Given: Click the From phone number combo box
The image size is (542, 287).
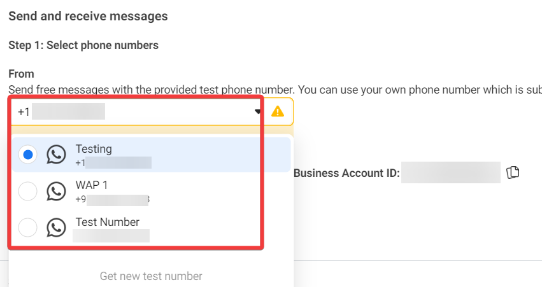Looking at the screenshot, I should coord(134,112).
